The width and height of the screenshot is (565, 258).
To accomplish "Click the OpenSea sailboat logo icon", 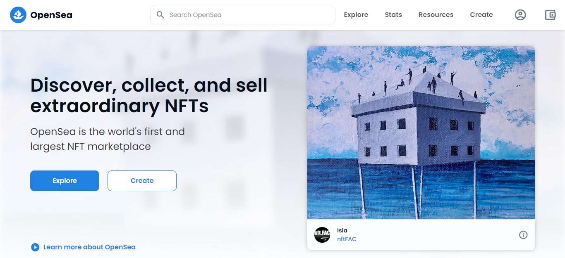I will [x=18, y=15].
